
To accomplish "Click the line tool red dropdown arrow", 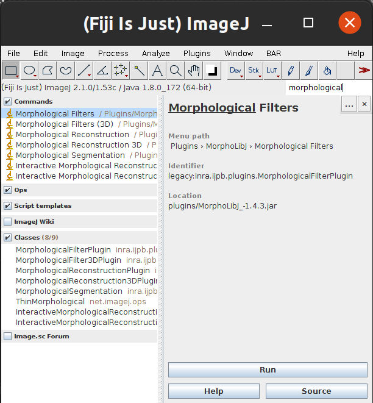I will coord(89,76).
